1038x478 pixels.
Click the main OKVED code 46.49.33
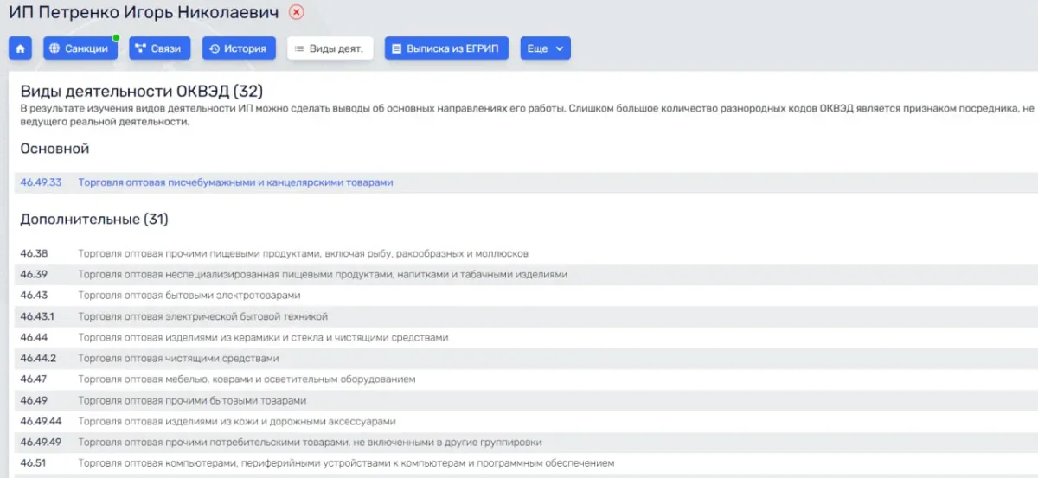point(41,182)
